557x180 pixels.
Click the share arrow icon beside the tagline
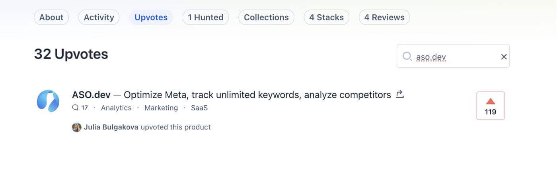point(400,95)
